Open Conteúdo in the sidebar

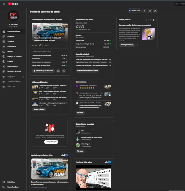(x=11, y=37)
